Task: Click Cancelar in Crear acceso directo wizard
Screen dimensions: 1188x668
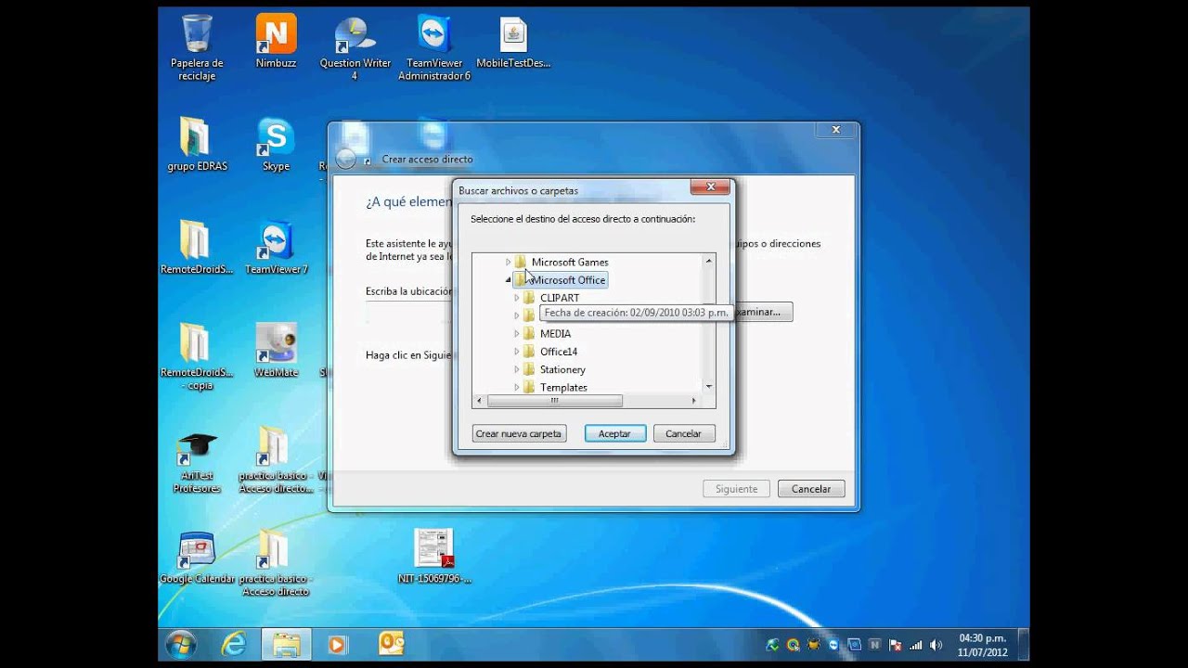Action: [810, 489]
